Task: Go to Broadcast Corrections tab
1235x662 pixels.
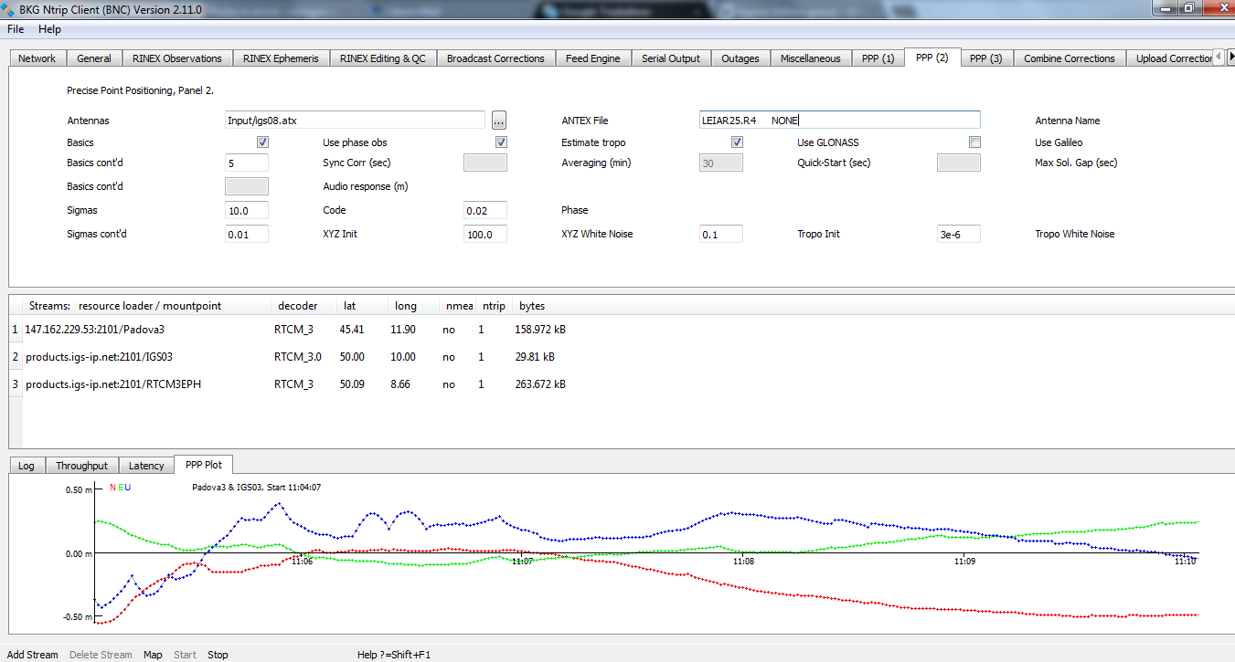Action: point(495,58)
